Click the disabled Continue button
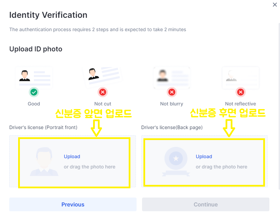The height and width of the screenshot is (215, 280). 205,204
